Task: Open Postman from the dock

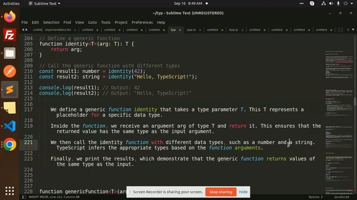Action: click(x=9, y=72)
